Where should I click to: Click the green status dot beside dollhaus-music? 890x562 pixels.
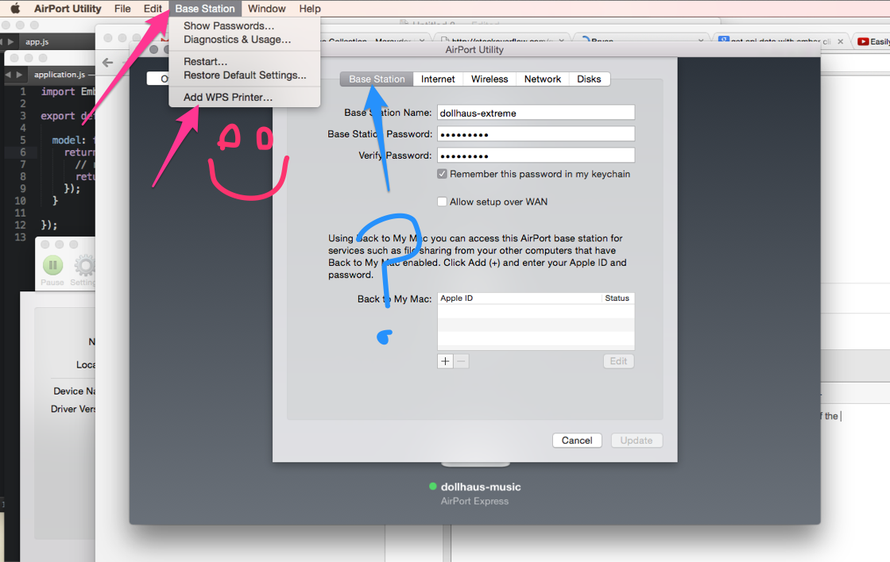pos(433,487)
